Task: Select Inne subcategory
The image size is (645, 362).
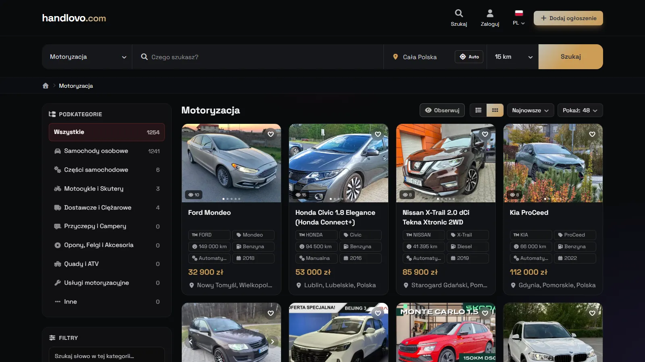Action: coord(107,302)
